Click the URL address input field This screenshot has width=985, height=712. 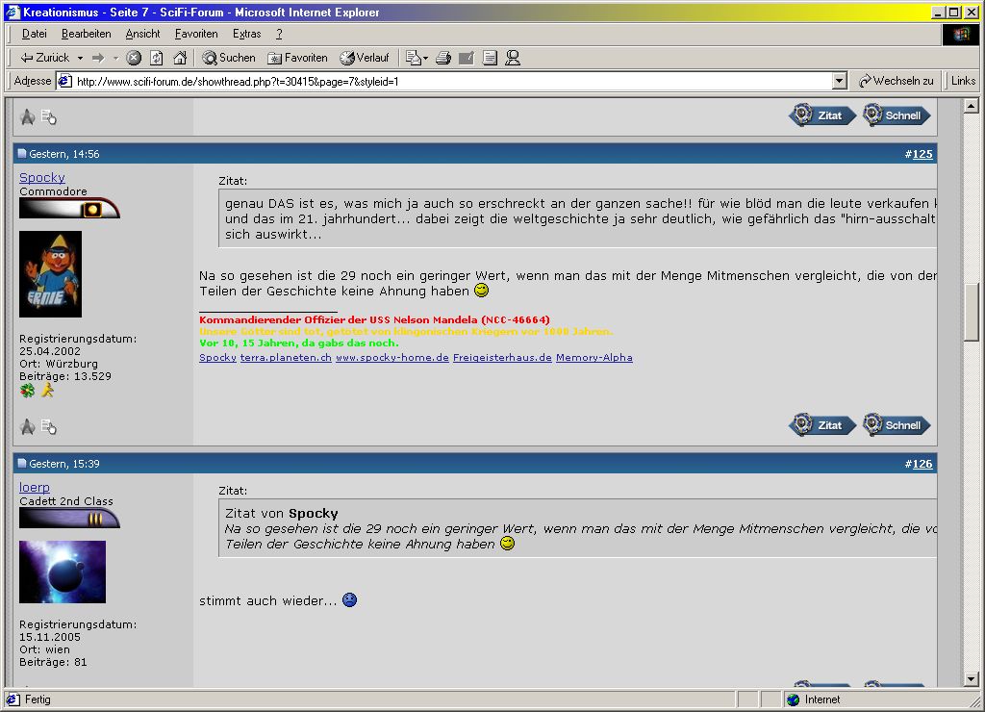[442, 82]
